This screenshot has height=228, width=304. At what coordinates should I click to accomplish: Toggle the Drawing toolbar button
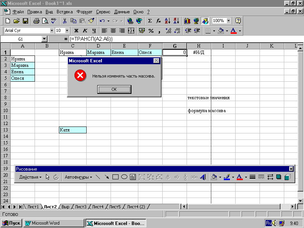tap(205, 21)
